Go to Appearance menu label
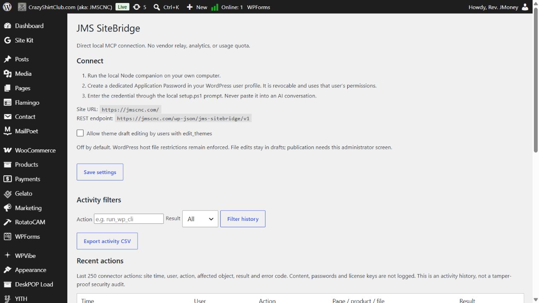Image resolution: width=539 pixels, height=303 pixels. (31, 270)
